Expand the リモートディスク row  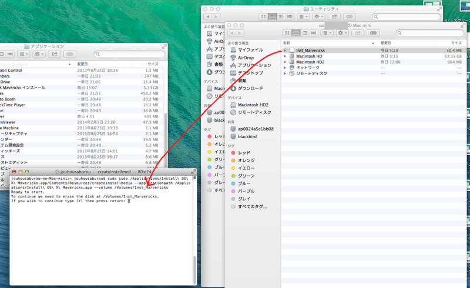285,73
